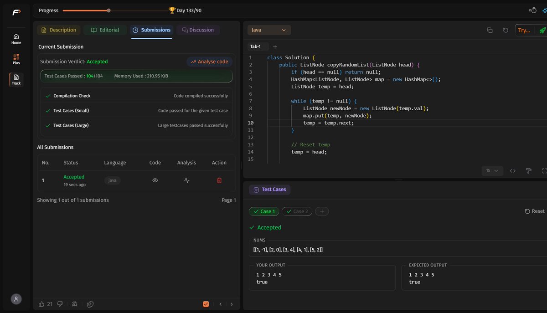Click the EXPECTED OUTPUT result box

coord(474,278)
